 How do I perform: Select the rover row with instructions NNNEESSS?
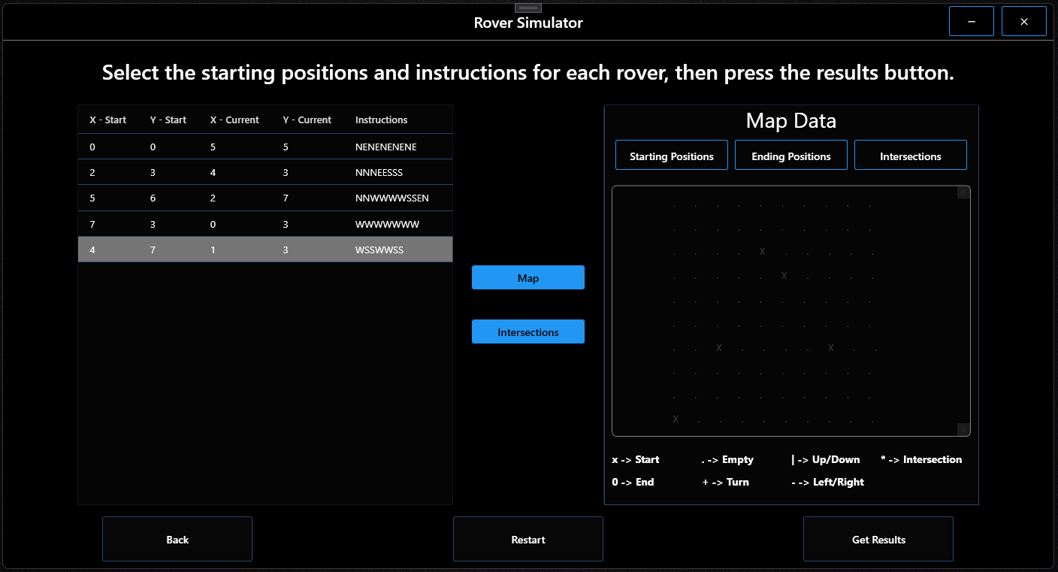click(x=264, y=172)
